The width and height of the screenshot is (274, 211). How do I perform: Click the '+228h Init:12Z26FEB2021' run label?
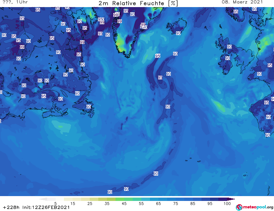36,207
